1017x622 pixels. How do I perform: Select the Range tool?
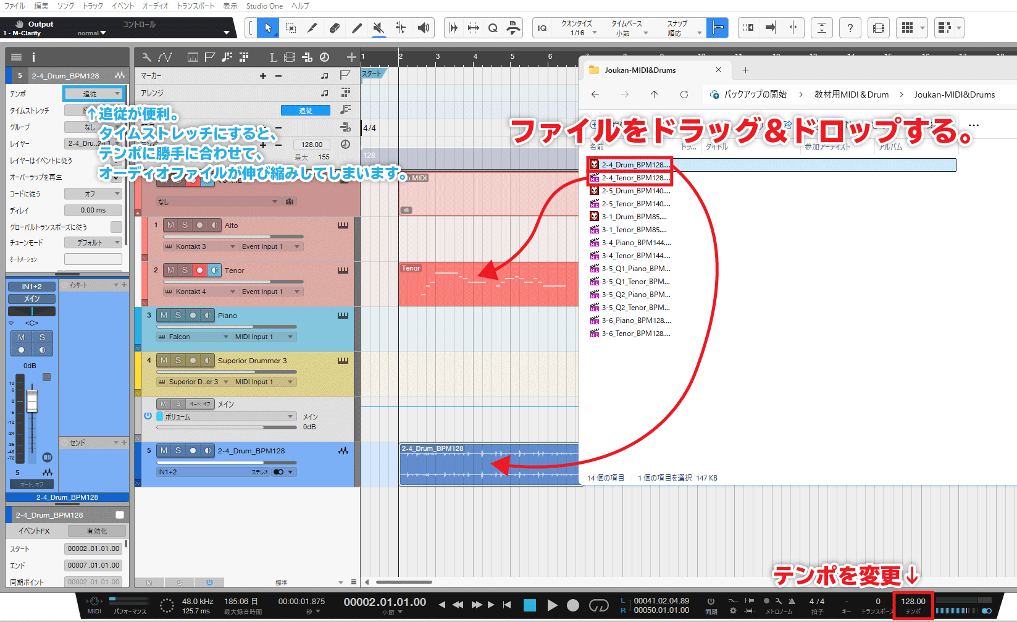(290, 28)
